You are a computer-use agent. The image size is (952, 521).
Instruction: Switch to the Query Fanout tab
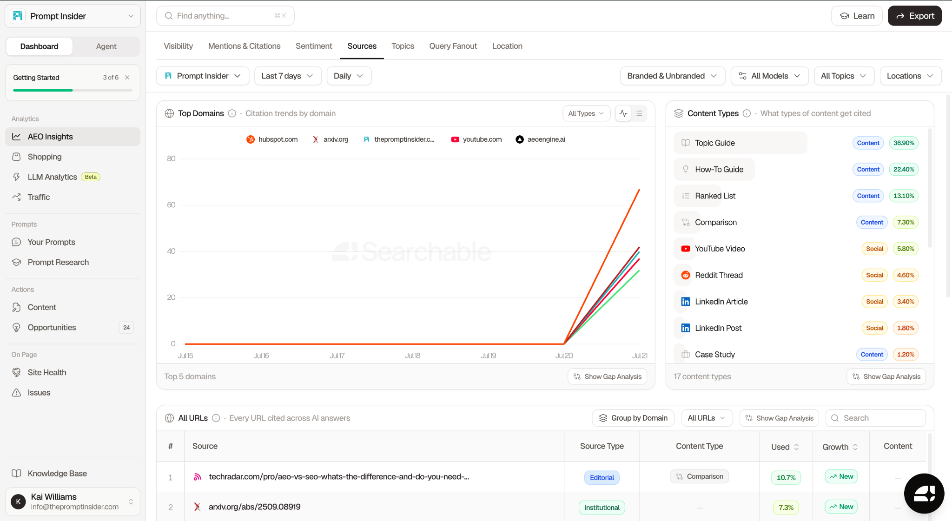pos(453,46)
